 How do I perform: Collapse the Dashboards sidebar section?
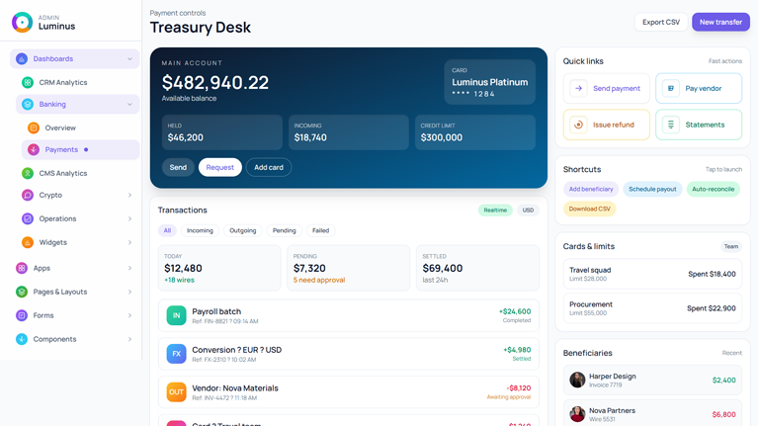point(129,59)
